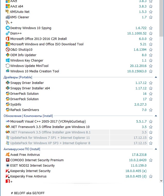The width and height of the screenshot is (164, 196).
Task: Star O&O ShutUp10 as favorite
Action: [151, 49]
